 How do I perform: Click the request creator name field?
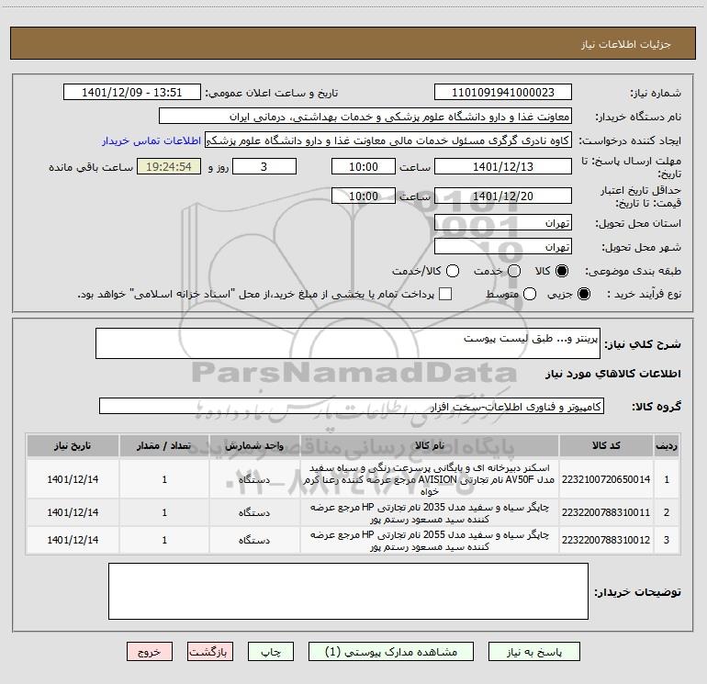click(387, 140)
